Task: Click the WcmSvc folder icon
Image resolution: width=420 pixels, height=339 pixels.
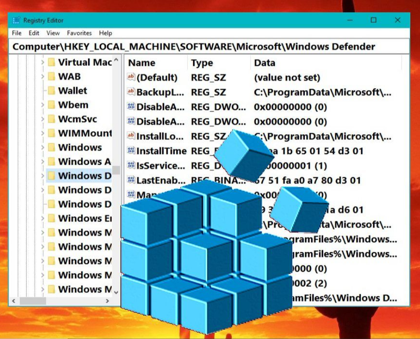Action: click(51, 119)
